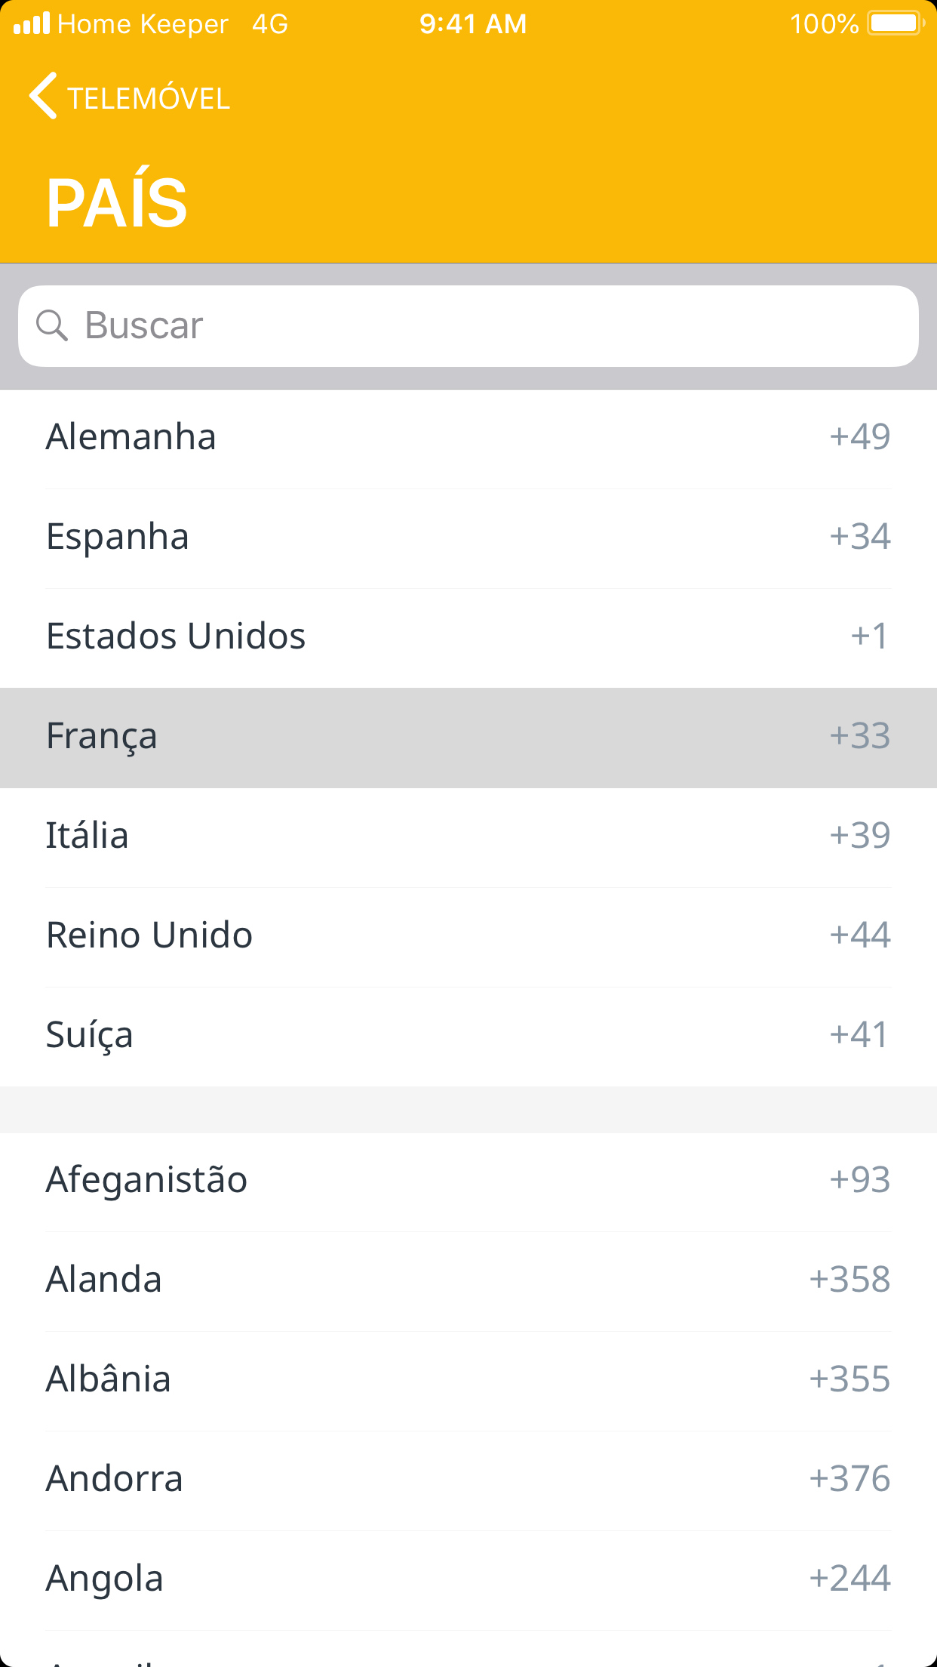Tap the magnifying glass search icon
Screen dimensions: 937x1667
[52, 325]
